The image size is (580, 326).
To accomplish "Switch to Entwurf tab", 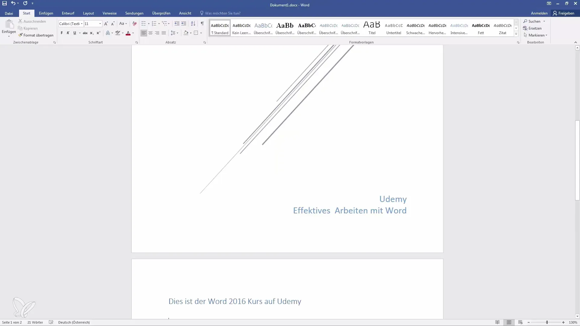I will (x=68, y=13).
